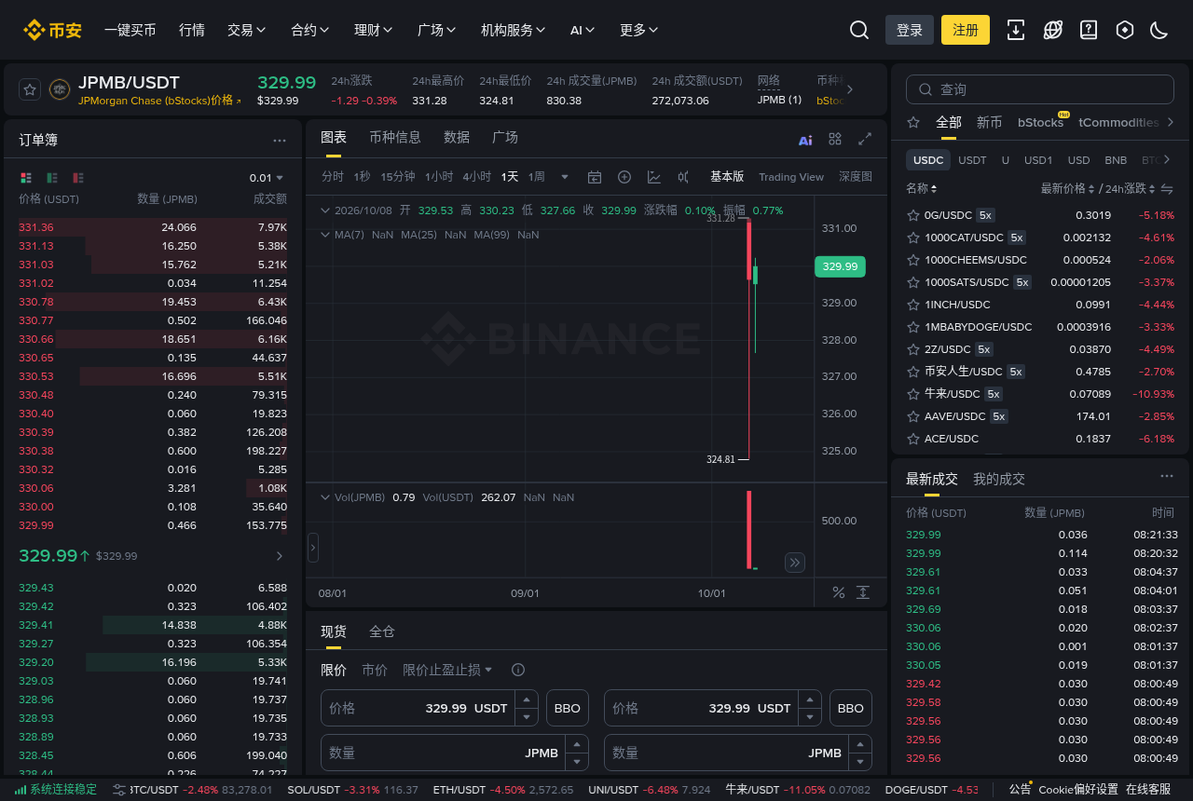Click the auto-scale icon below the price axis
The height and width of the screenshot is (801, 1193).
click(x=863, y=592)
